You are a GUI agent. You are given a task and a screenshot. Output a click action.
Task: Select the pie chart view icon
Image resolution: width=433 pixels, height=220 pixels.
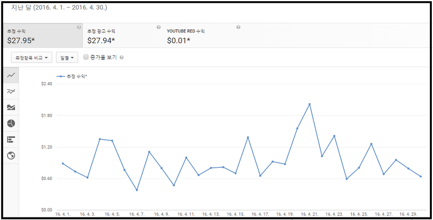point(11,123)
